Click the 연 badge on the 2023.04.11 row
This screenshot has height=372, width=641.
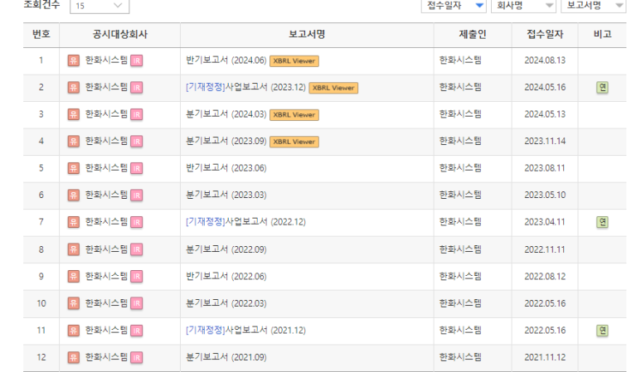coord(602,222)
